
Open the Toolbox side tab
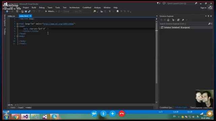point(5,31)
